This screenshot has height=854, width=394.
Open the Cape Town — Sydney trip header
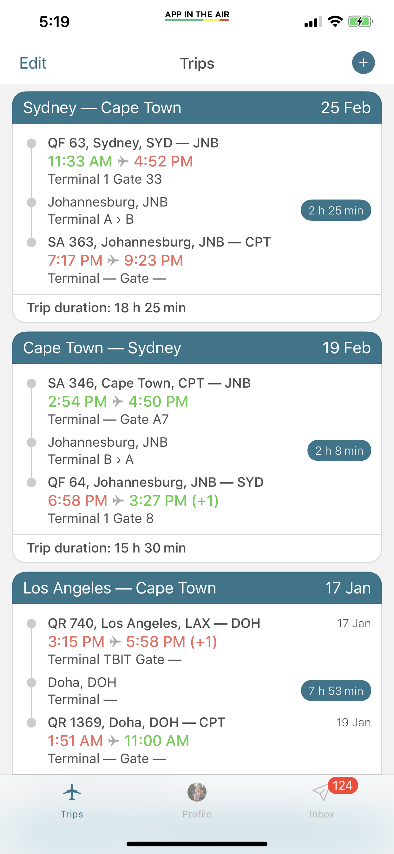point(197,348)
